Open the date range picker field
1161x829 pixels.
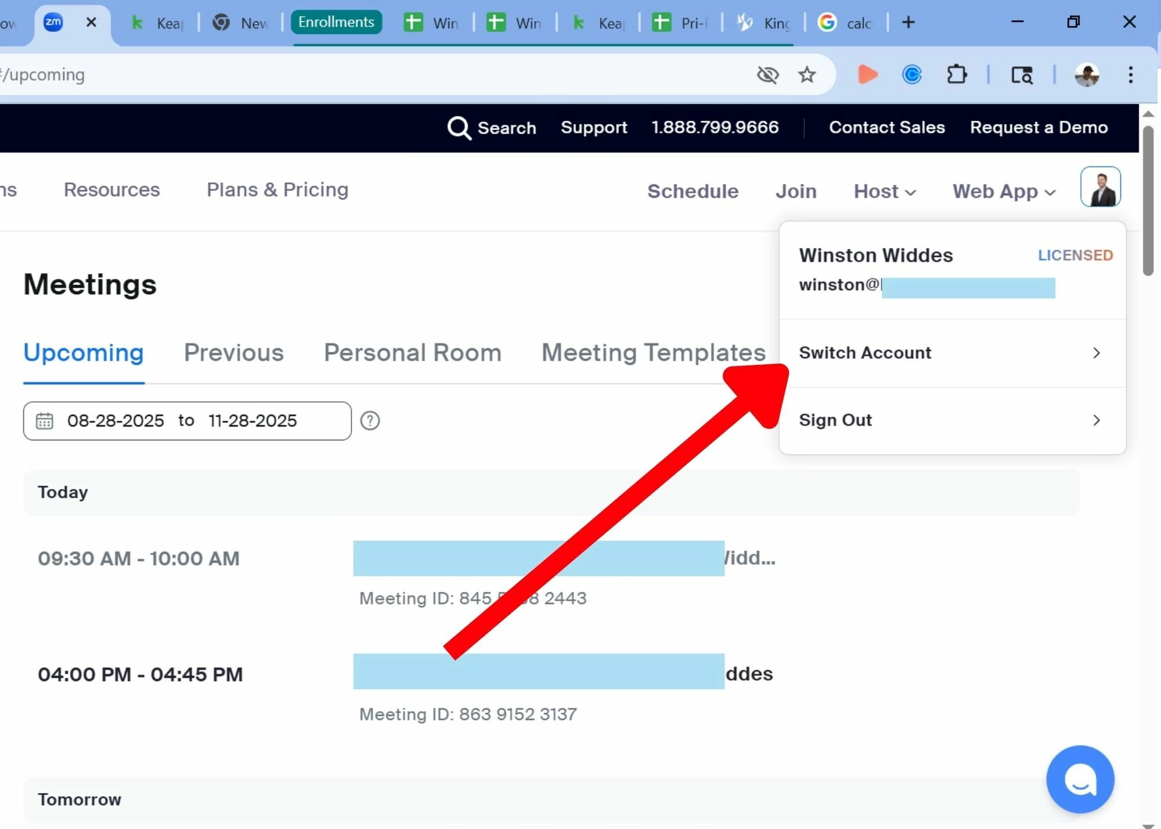(187, 420)
